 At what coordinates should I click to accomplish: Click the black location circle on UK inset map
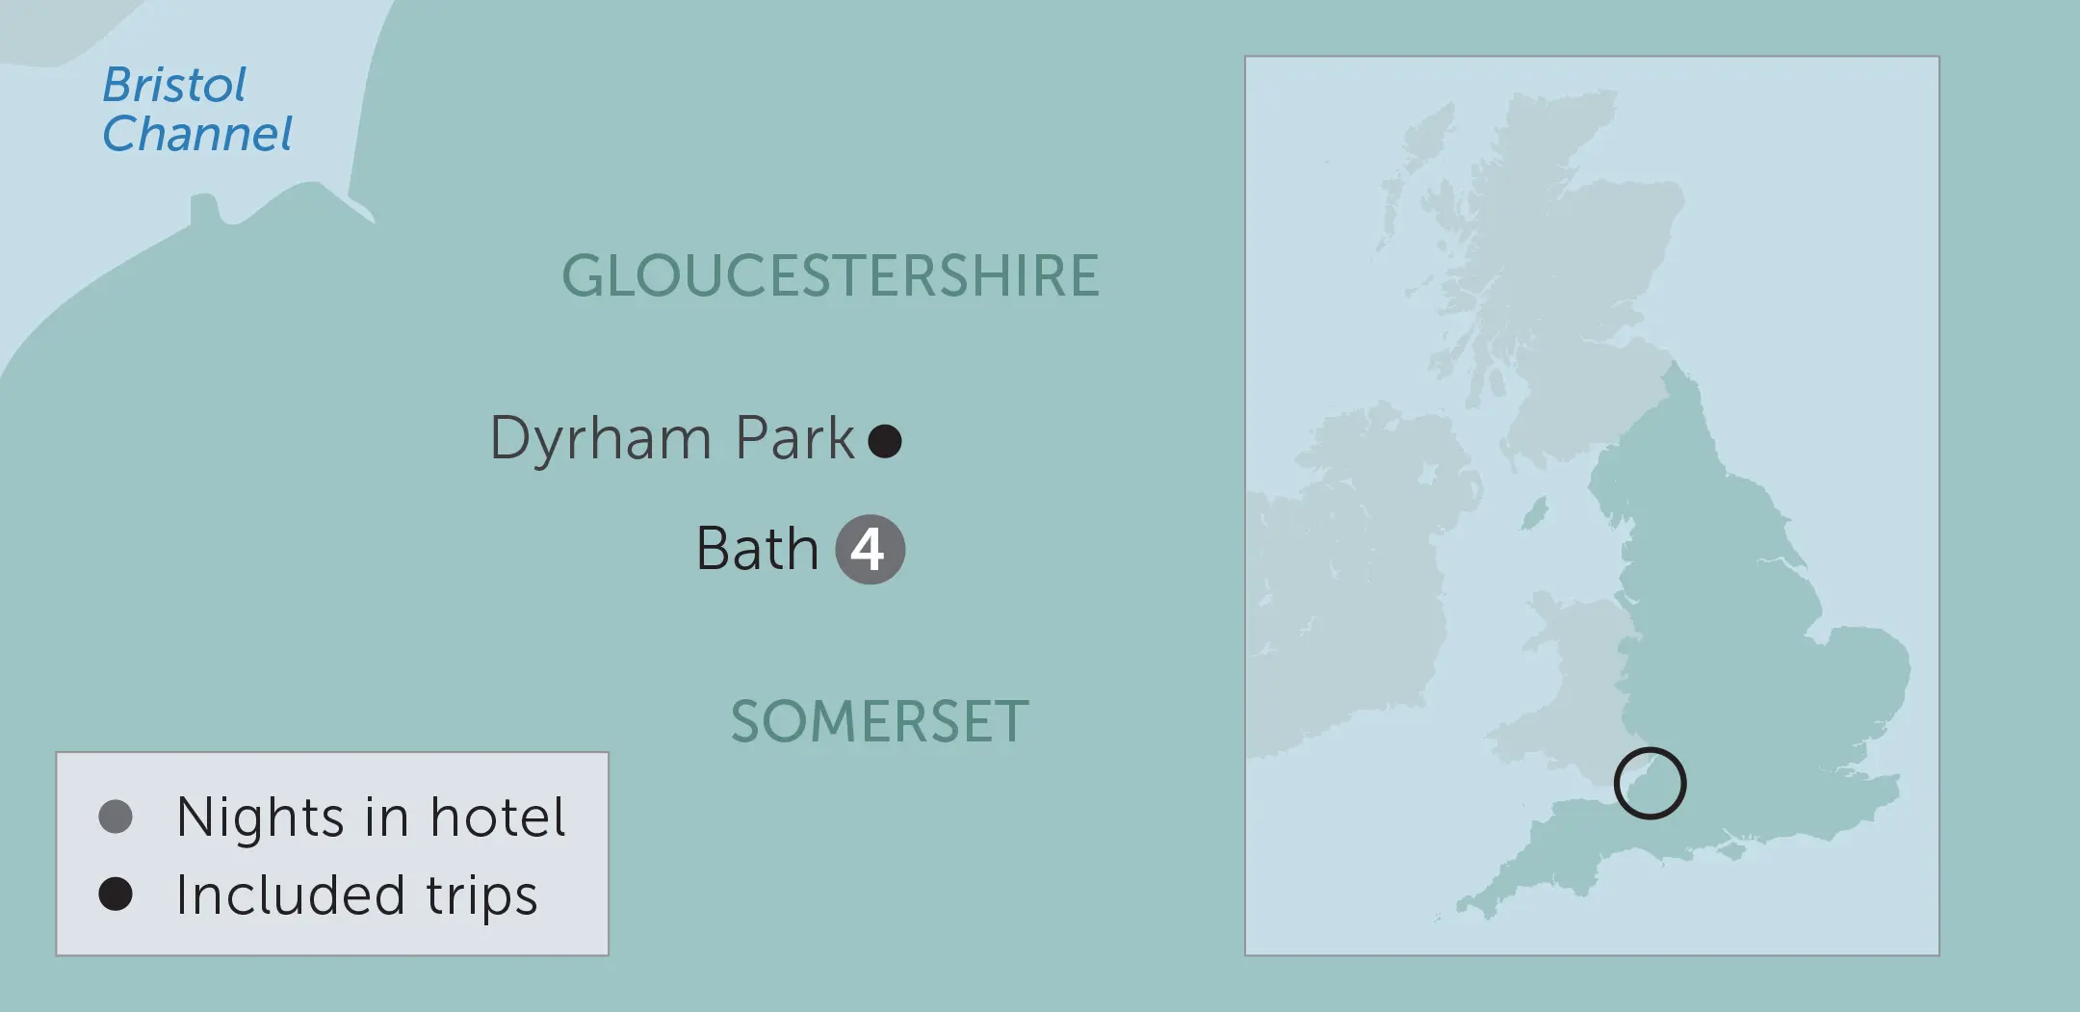(x=1650, y=783)
